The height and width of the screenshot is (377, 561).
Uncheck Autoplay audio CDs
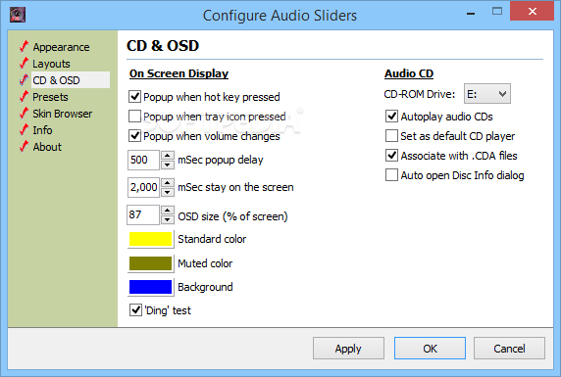pos(391,117)
